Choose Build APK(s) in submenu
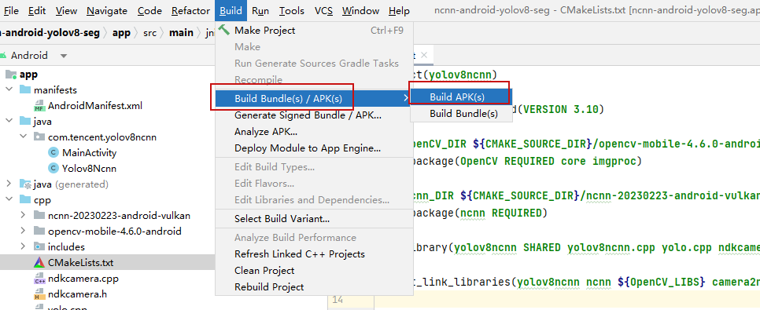The image size is (760, 310). click(461, 97)
